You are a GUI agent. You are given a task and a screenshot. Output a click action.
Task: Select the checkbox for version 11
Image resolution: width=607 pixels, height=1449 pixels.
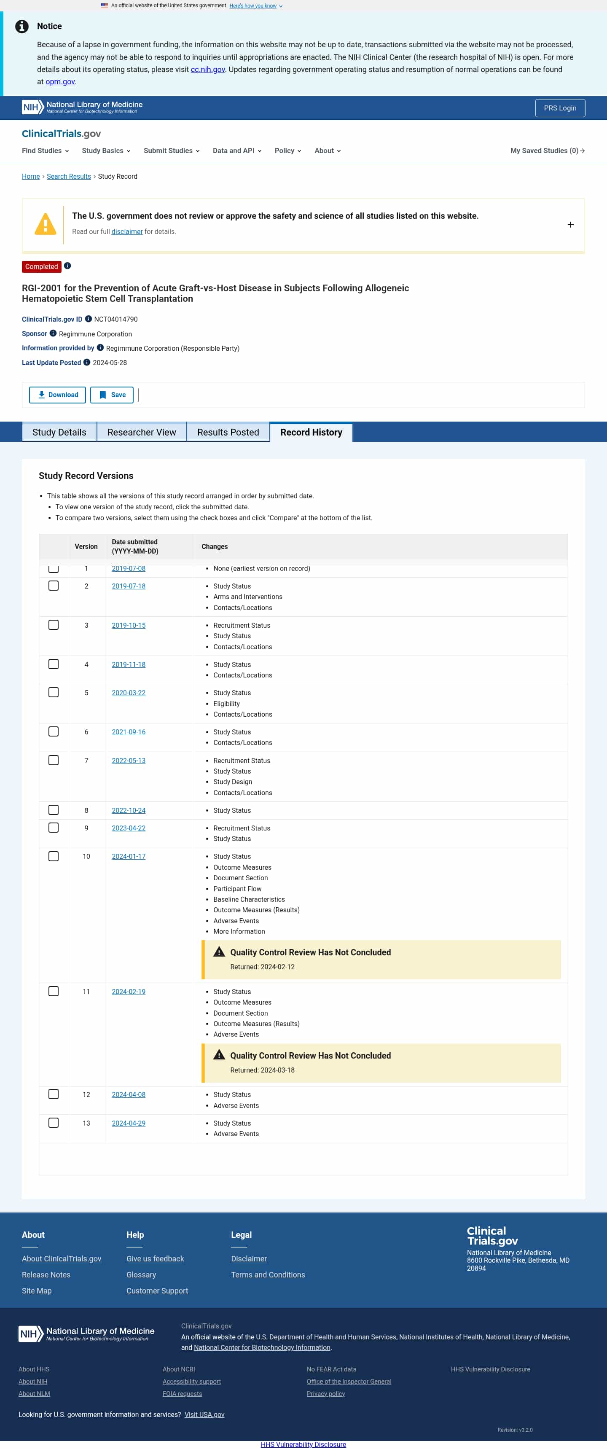(x=54, y=992)
